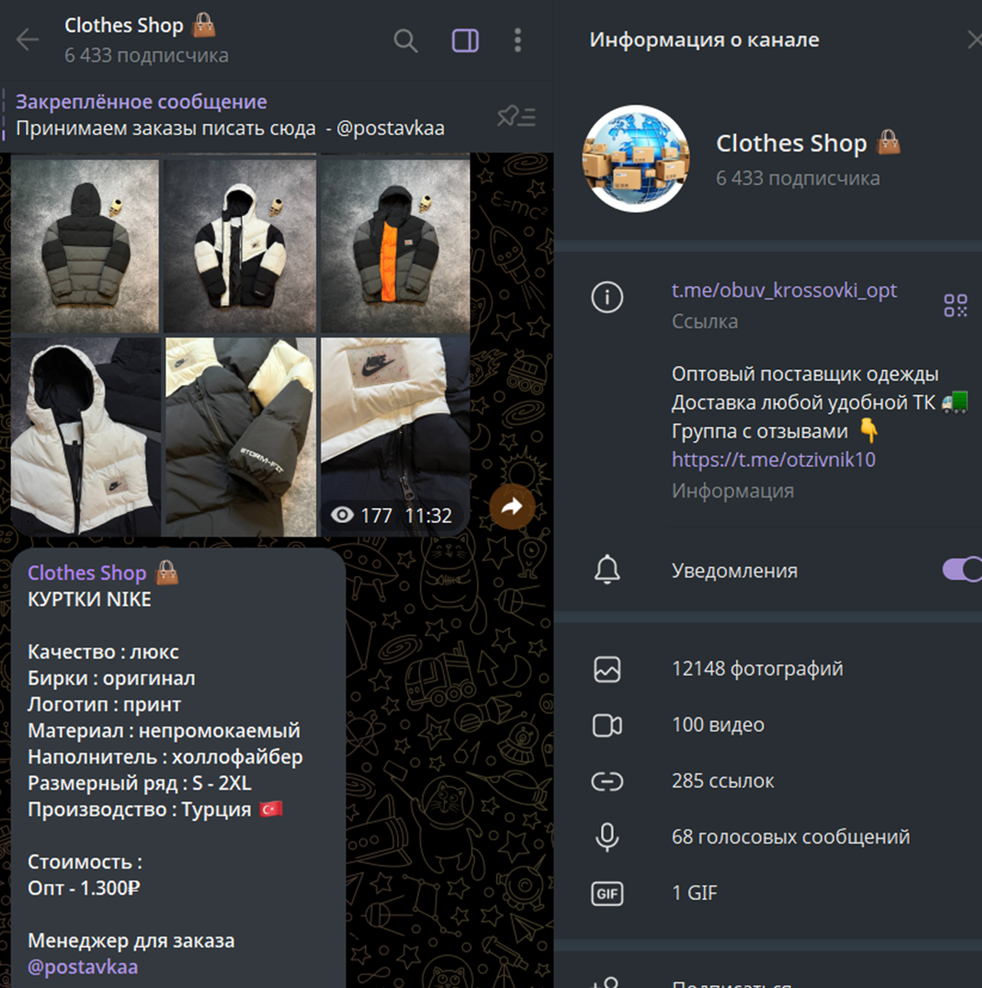Go back using the arrow icon

[28, 39]
